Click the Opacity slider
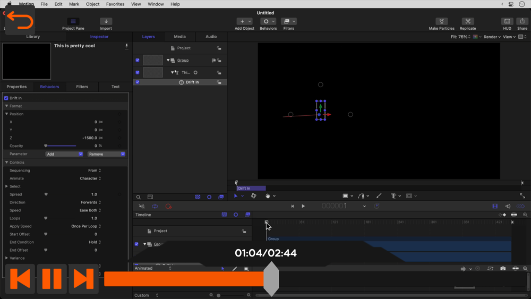 [61, 146]
